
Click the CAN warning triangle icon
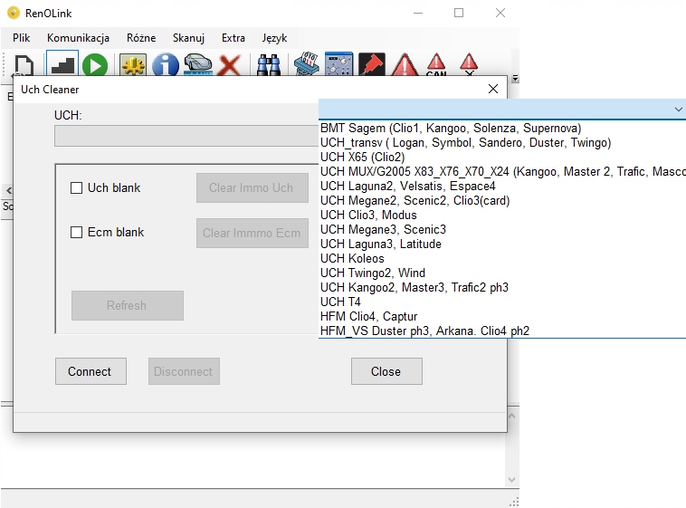(x=436, y=65)
